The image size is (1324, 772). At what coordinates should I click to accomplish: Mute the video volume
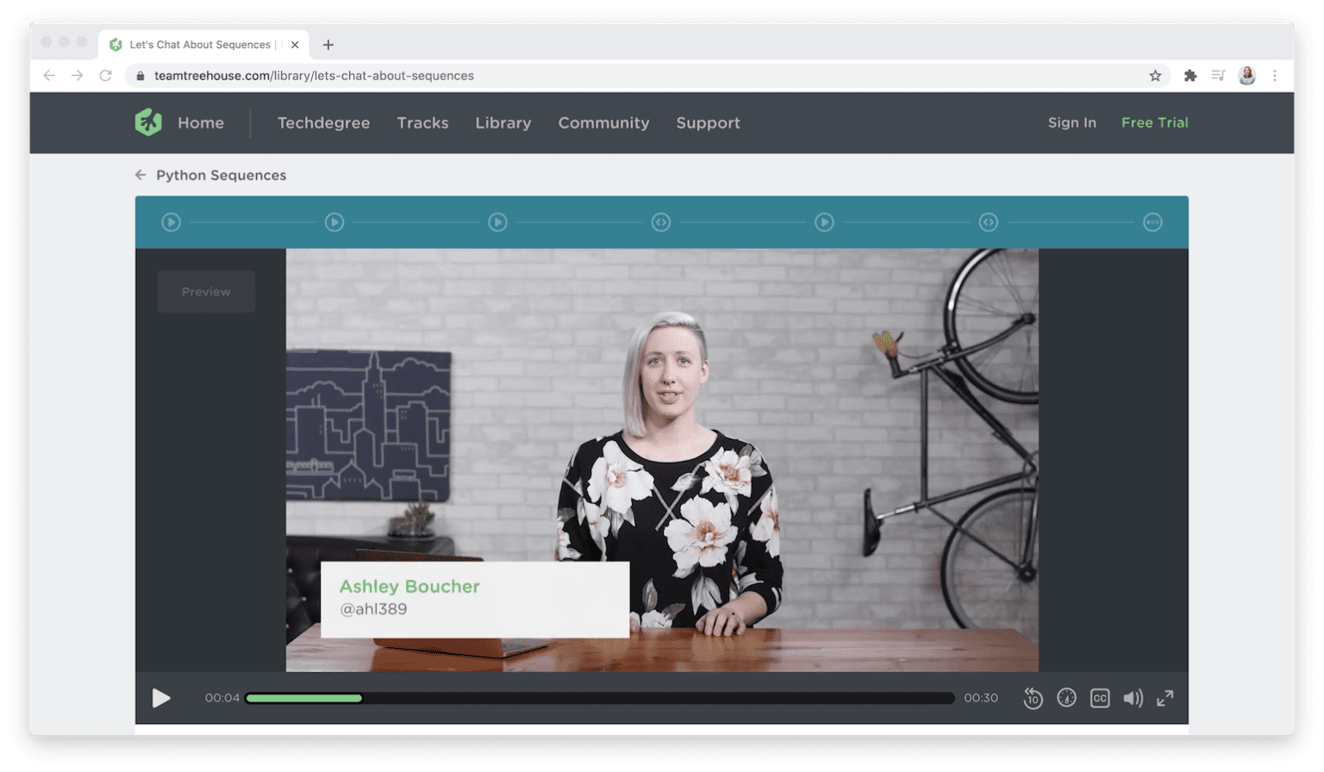[1134, 698]
